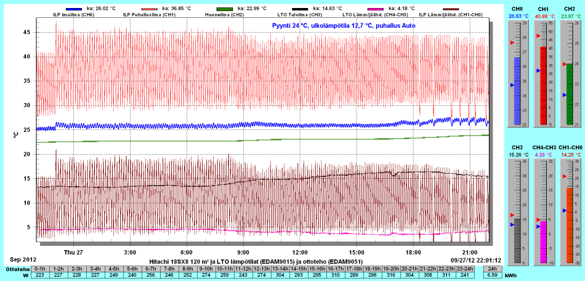Click the LTO Tuloilma (CH3) legend label
Image resolution: width=585 pixels, height=281 pixels.
point(300,14)
